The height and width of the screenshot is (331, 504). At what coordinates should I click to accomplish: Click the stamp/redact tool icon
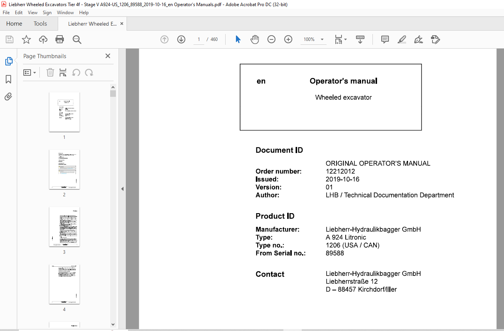(435, 39)
